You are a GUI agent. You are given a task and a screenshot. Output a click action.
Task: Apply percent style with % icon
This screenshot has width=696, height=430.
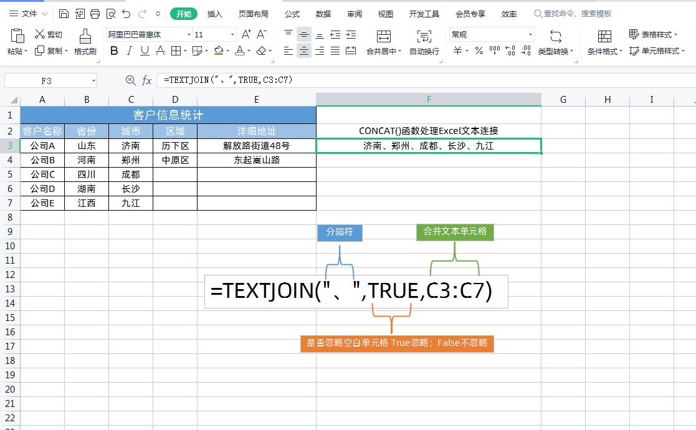(479, 51)
